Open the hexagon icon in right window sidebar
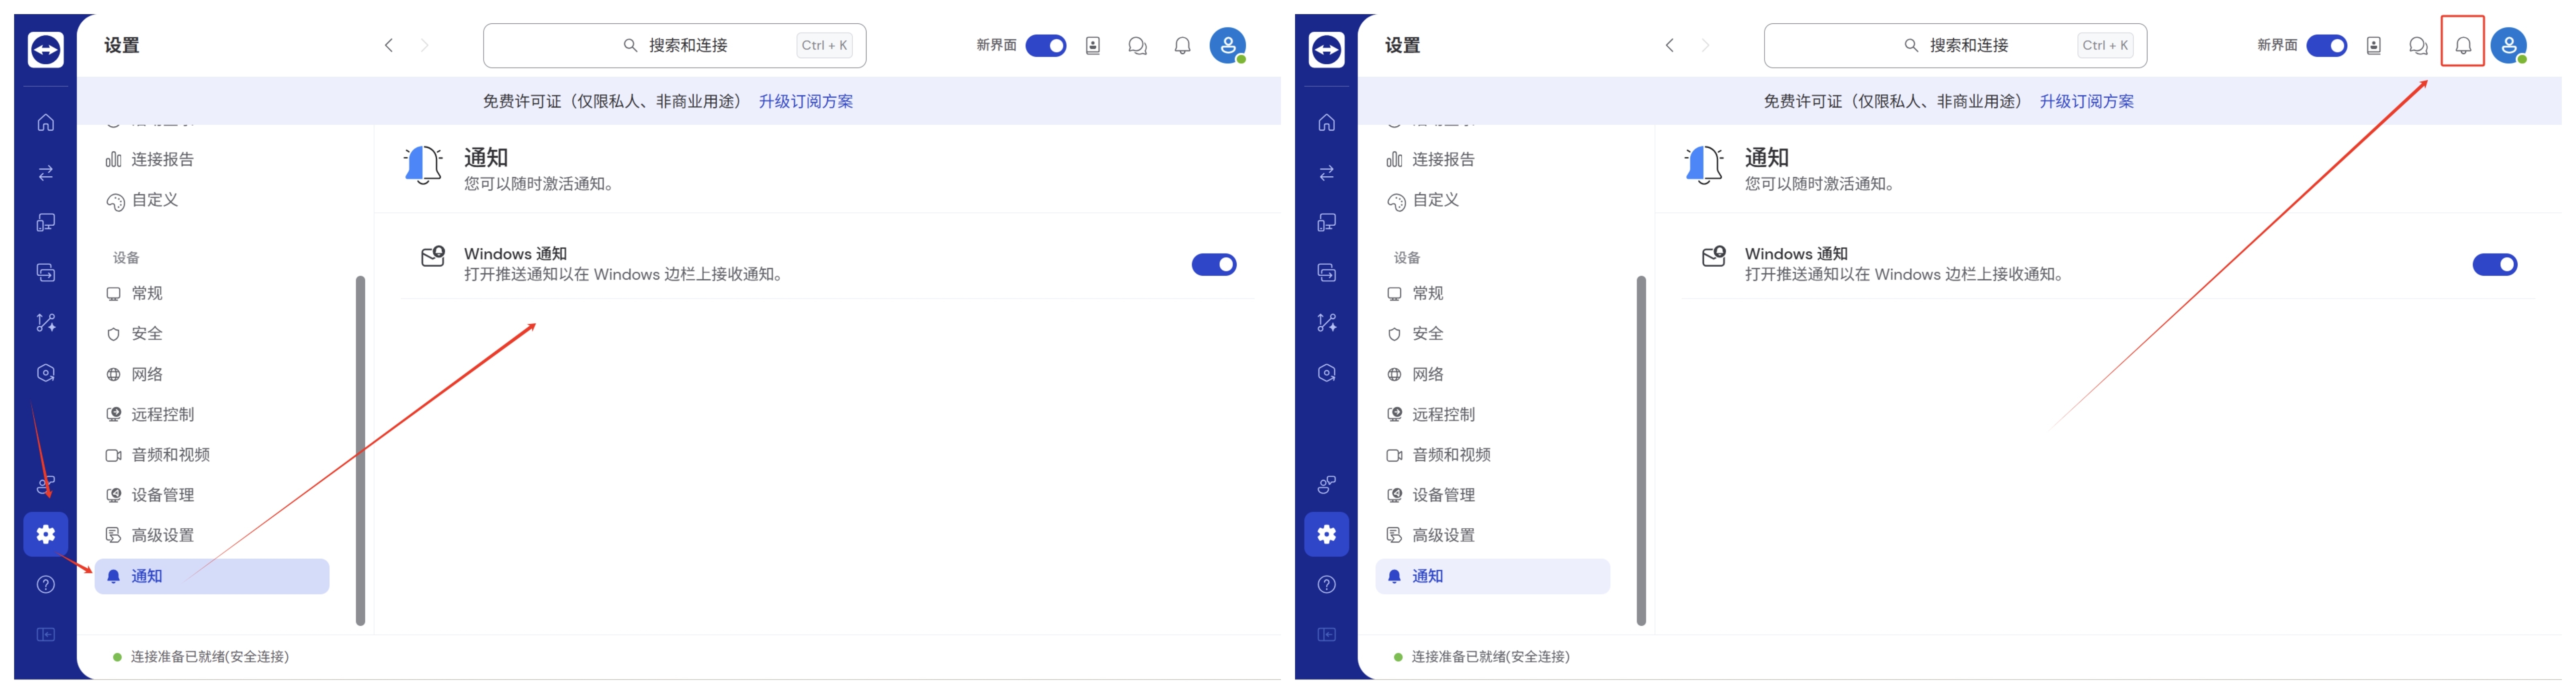 point(1327,373)
